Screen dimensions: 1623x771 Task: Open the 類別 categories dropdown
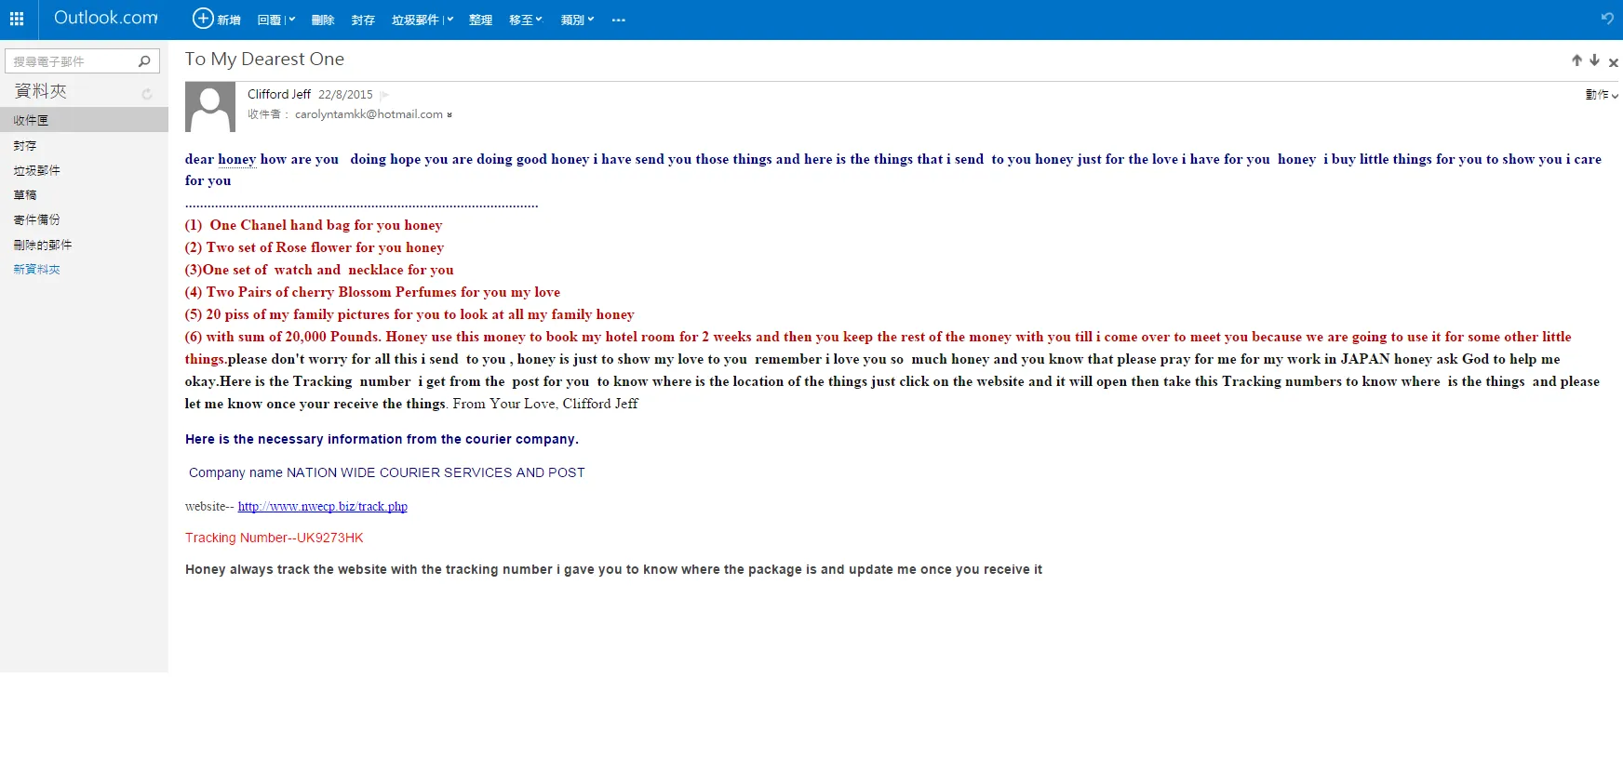(x=577, y=20)
